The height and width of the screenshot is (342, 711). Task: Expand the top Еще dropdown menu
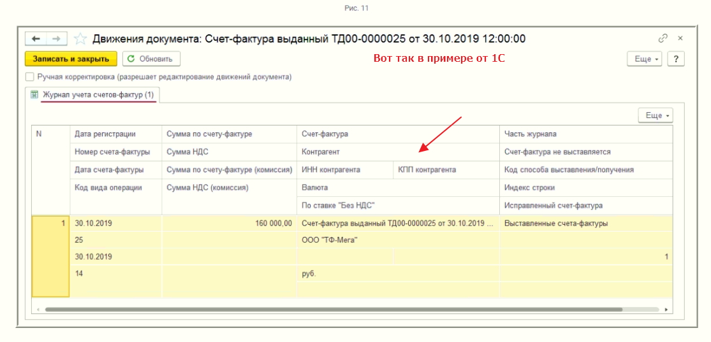[x=646, y=59]
